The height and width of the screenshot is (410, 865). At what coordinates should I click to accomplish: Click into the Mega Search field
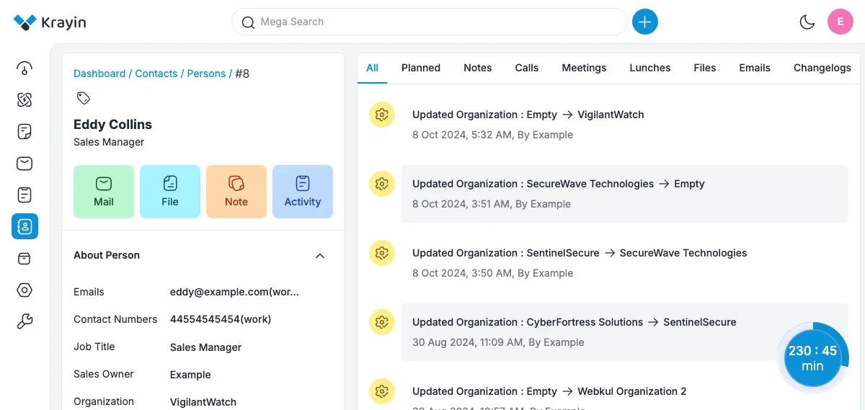click(432, 22)
